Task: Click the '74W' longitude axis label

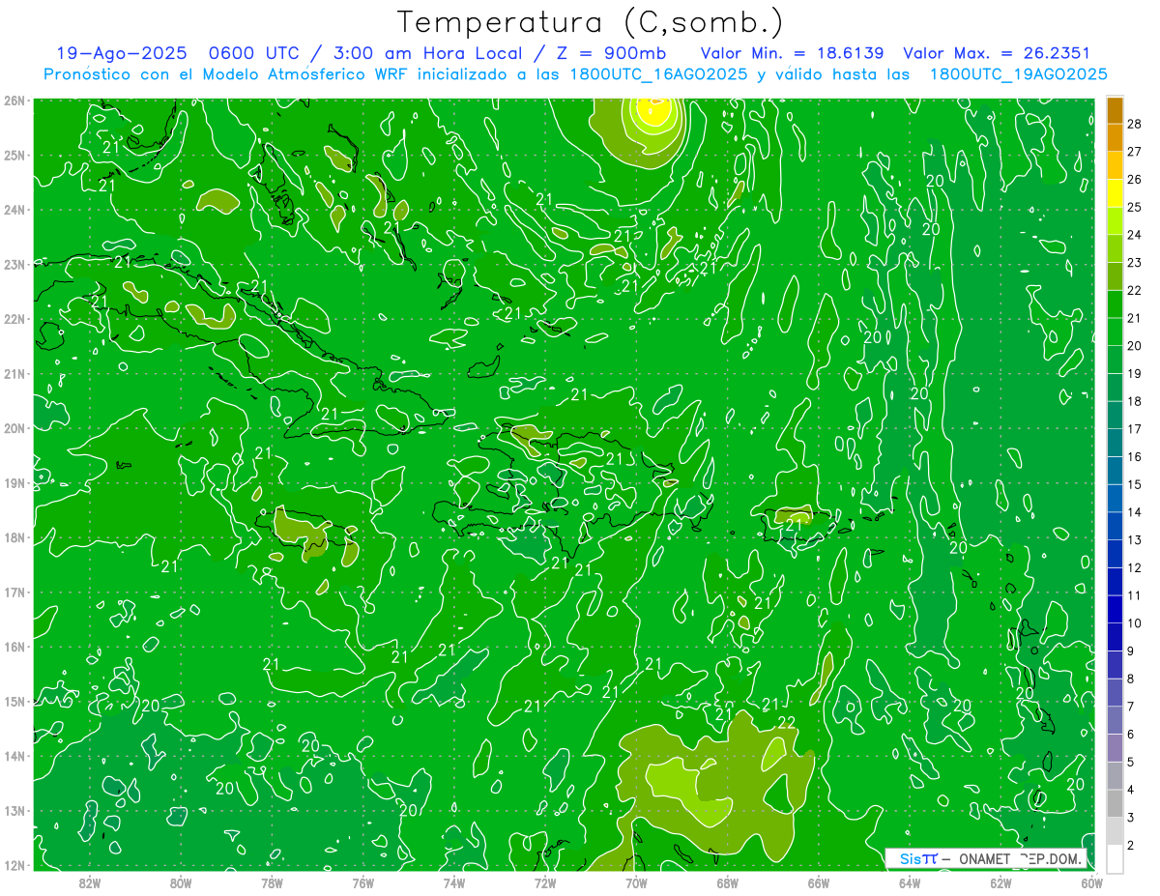Action: [x=453, y=882]
